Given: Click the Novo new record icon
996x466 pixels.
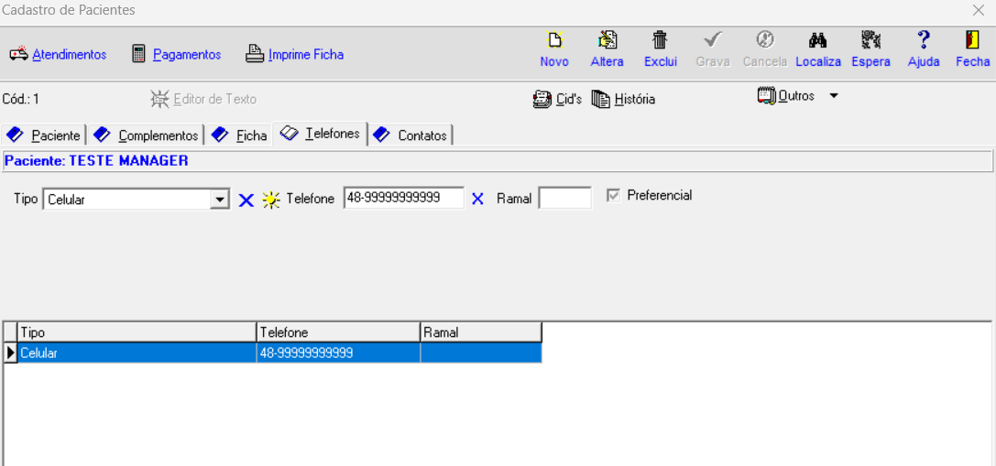Looking at the screenshot, I should coord(553,41).
